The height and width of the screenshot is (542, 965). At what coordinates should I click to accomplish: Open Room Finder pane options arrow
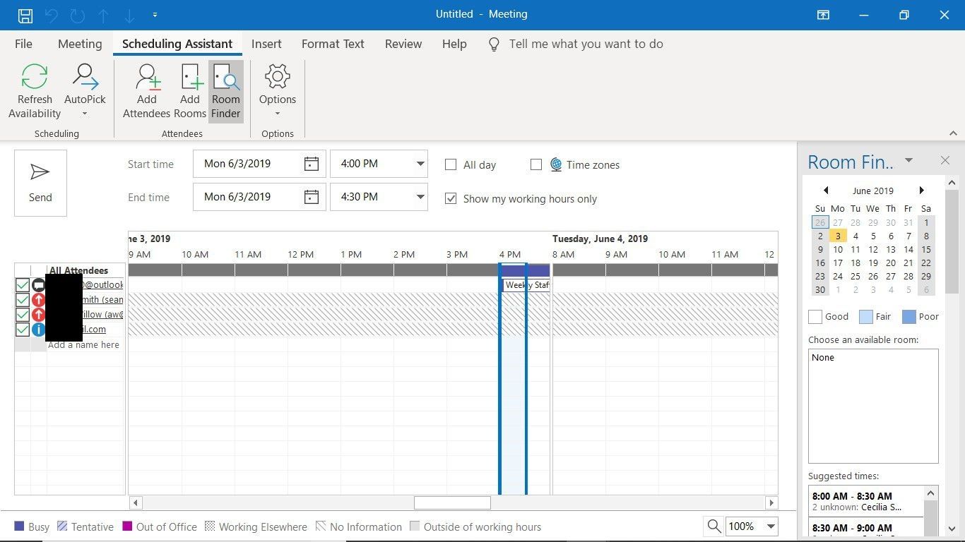[909, 160]
